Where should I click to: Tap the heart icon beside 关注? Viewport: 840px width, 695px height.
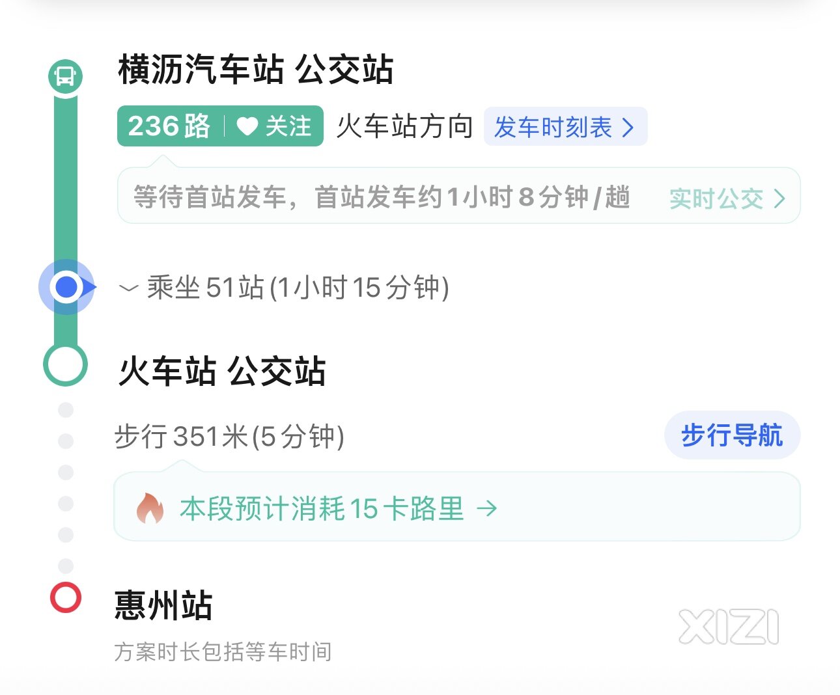[247, 126]
